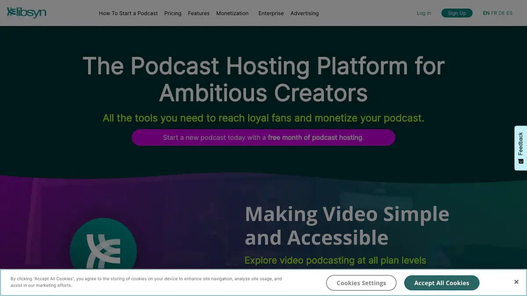Click the Sign Up button

click(457, 13)
